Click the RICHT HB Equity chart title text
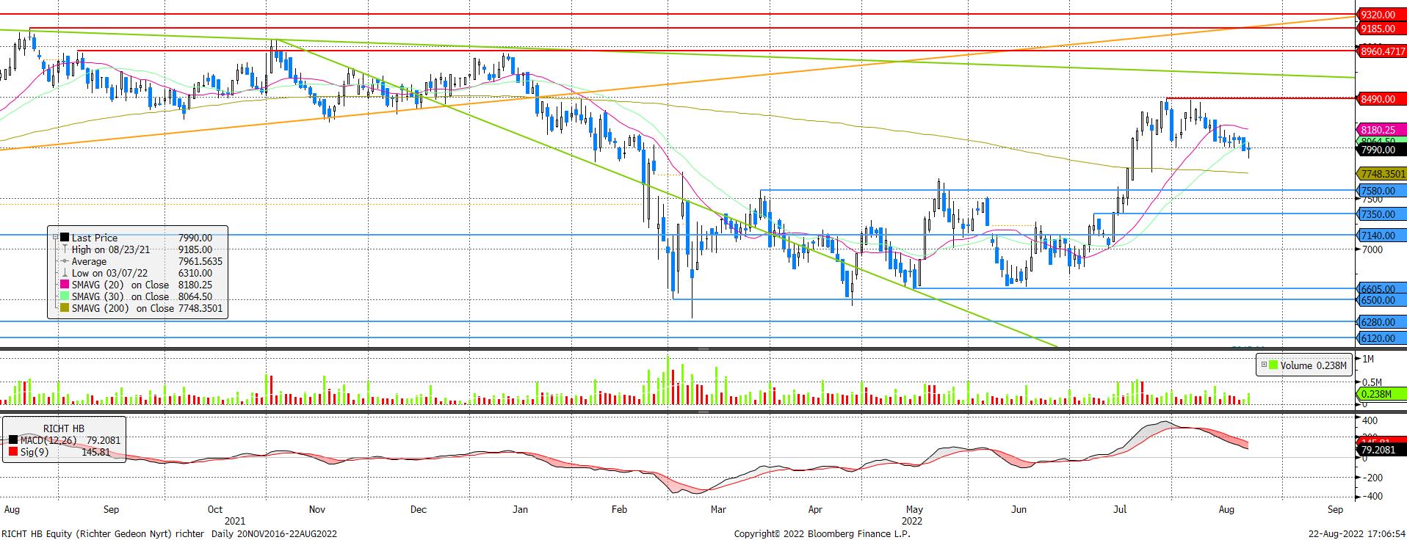 click(x=169, y=533)
